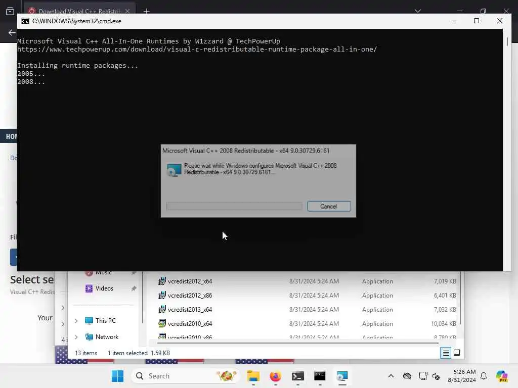Image resolution: width=518 pixels, height=388 pixels.
Task: Open Firefox from taskbar
Action: (x=276, y=376)
